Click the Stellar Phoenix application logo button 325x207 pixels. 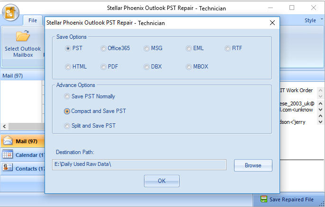[10, 13]
